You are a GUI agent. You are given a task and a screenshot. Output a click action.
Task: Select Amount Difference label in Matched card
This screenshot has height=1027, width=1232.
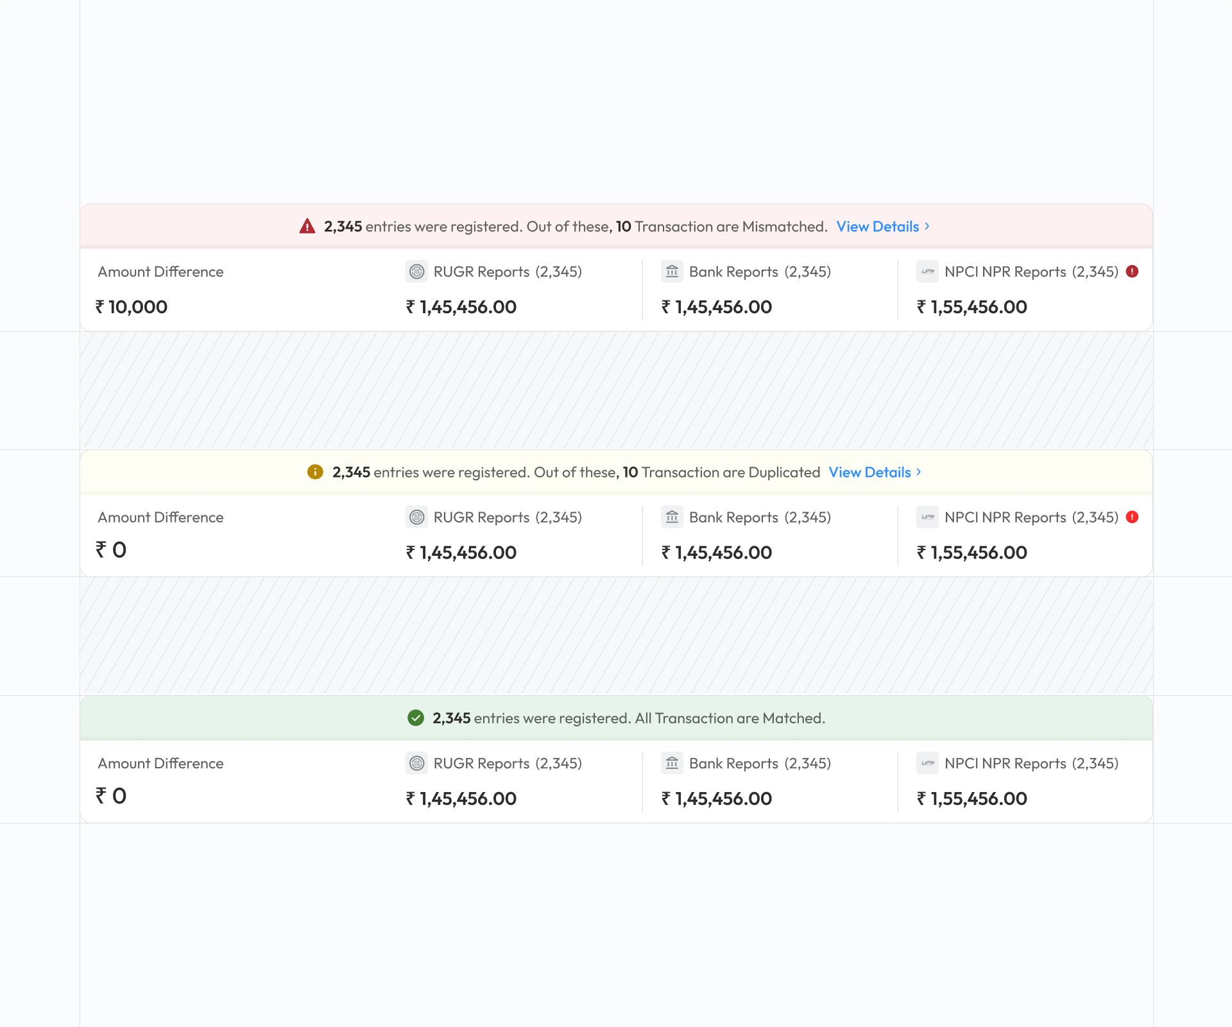160,763
